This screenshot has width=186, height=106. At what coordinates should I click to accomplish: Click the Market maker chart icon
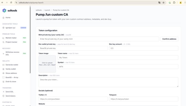click(4, 38)
